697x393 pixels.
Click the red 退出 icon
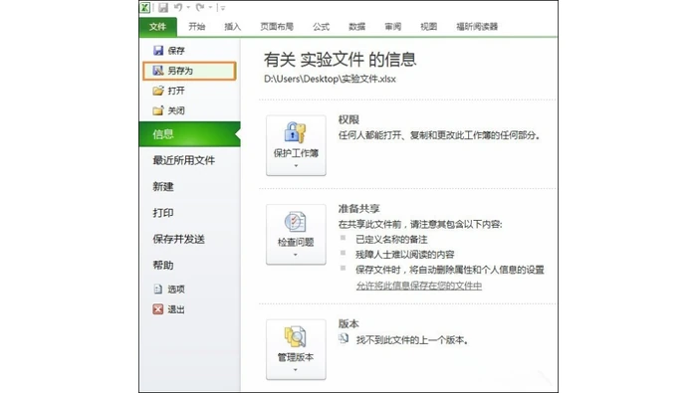(157, 309)
